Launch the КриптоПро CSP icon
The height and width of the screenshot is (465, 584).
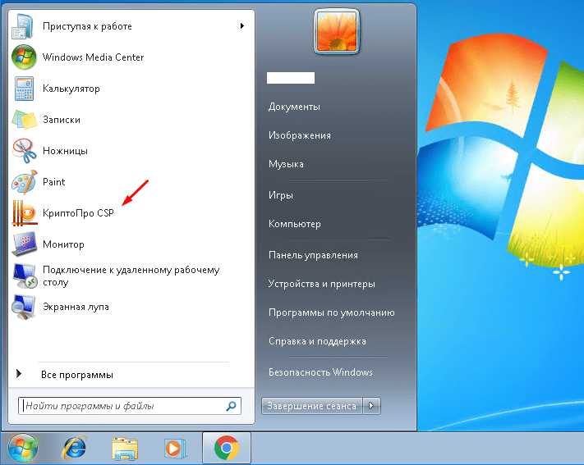pyautogui.click(x=24, y=213)
